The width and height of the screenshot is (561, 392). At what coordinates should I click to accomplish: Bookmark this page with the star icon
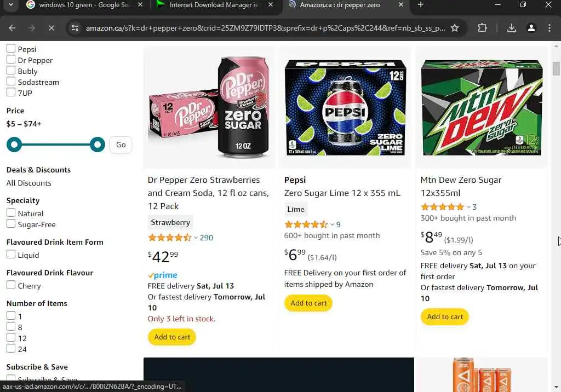point(455,28)
